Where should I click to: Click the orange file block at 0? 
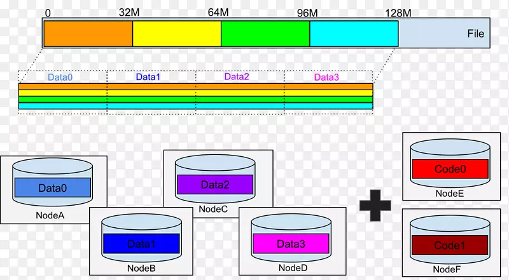pyautogui.click(x=88, y=34)
